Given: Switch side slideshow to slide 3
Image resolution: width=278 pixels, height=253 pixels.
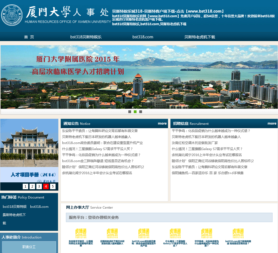Looking at the screenshot, I should (39, 186).
